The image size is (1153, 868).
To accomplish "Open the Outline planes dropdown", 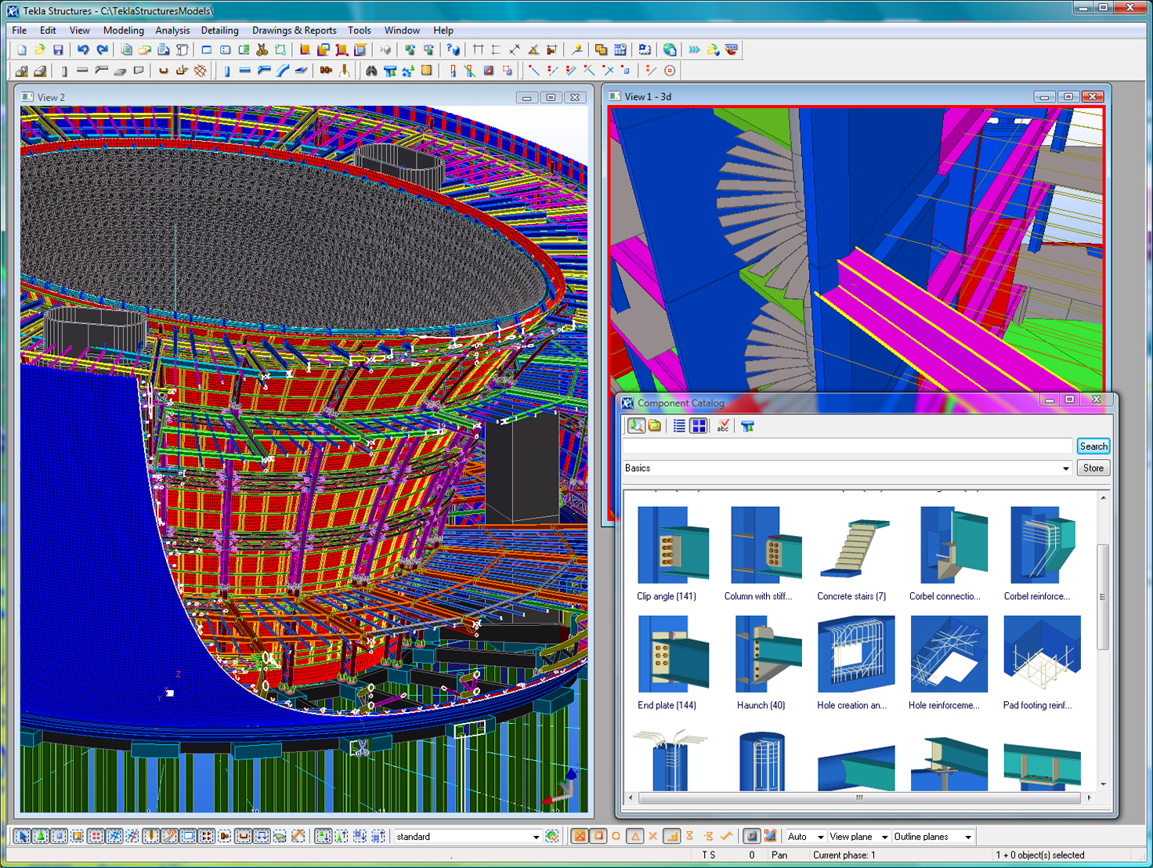I will pyautogui.click(x=968, y=837).
